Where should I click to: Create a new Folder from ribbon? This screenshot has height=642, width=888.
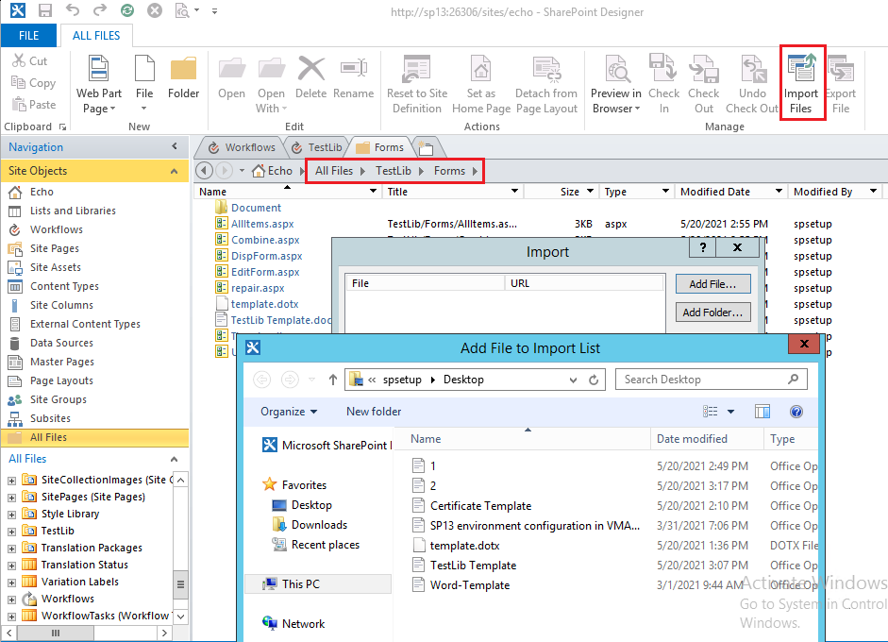pyautogui.click(x=183, y=77)
